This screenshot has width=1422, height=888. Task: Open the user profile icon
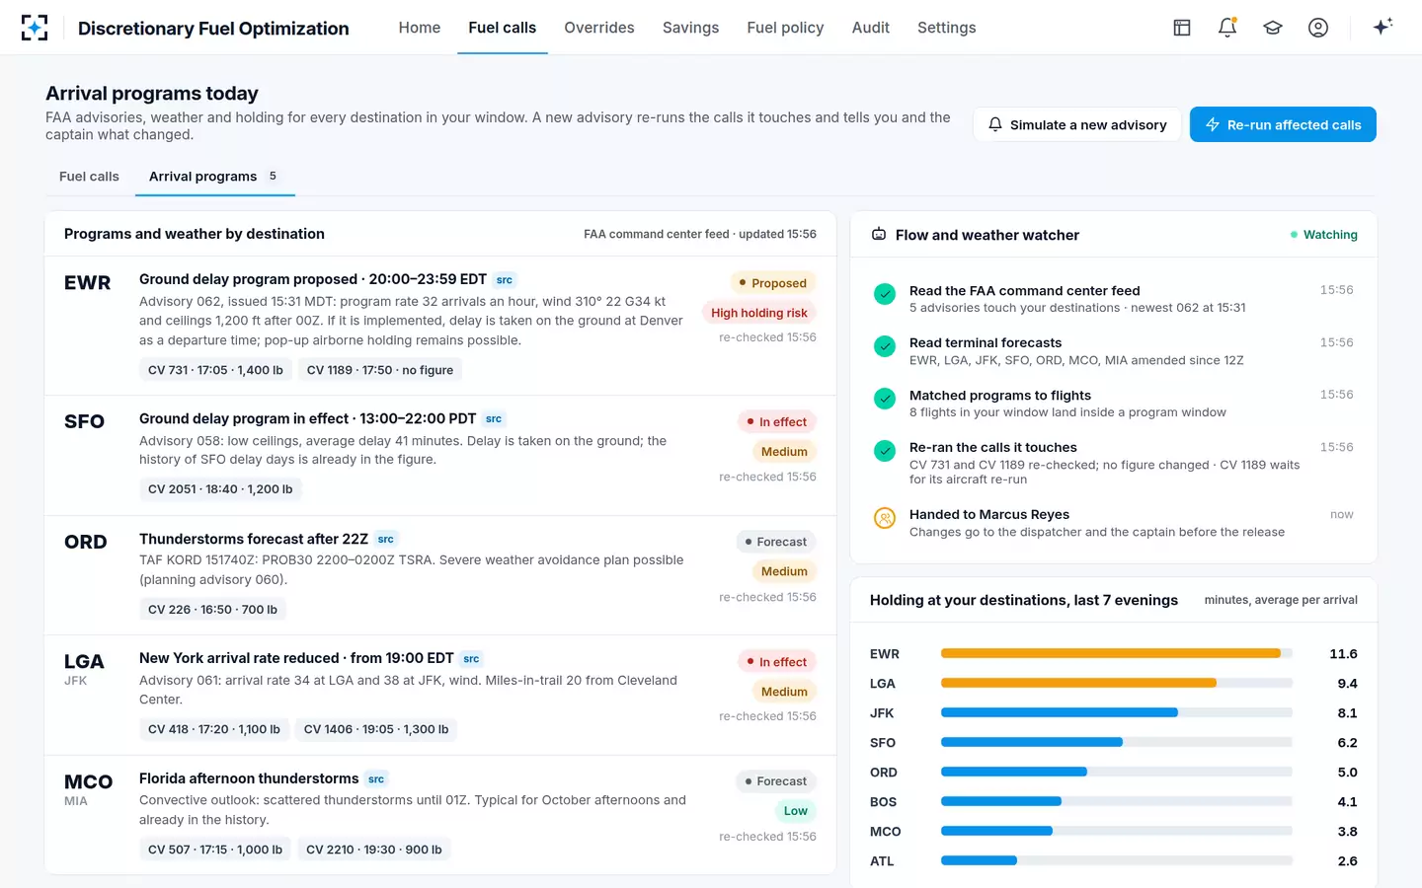pyautogui.click(x=1318, y=28)
